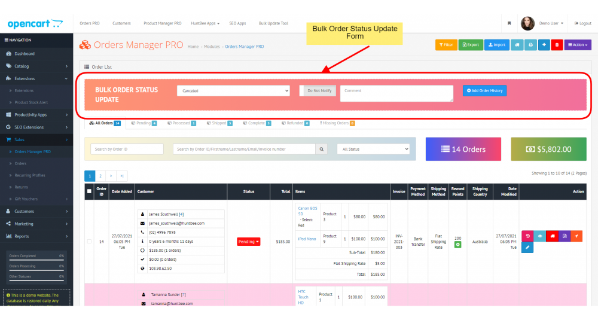598x320 pixels.
Task: Open the red Pending status dropdown for order 14
Action: click(249, 242)
